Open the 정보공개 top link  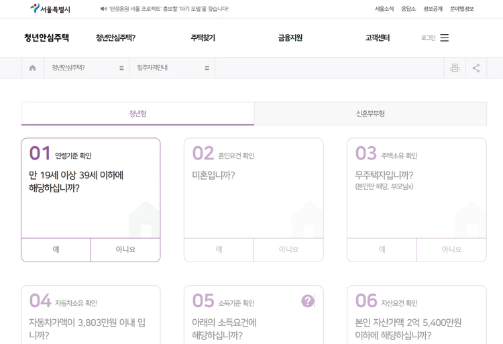[x=433, y=9]
